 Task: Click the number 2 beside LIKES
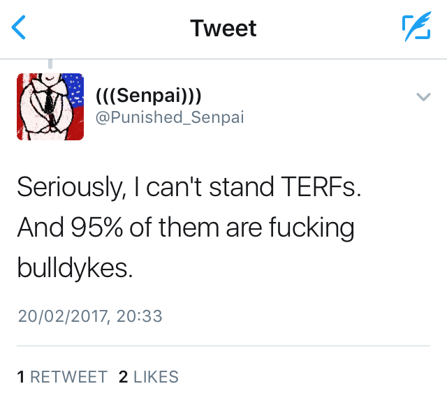(124, 377)
